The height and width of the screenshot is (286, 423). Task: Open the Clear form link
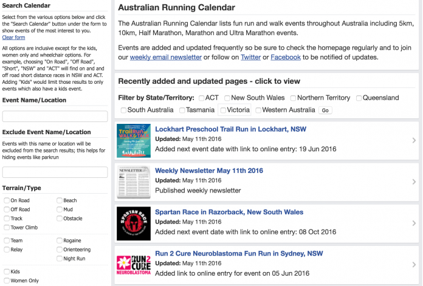(x=13, y=38)
